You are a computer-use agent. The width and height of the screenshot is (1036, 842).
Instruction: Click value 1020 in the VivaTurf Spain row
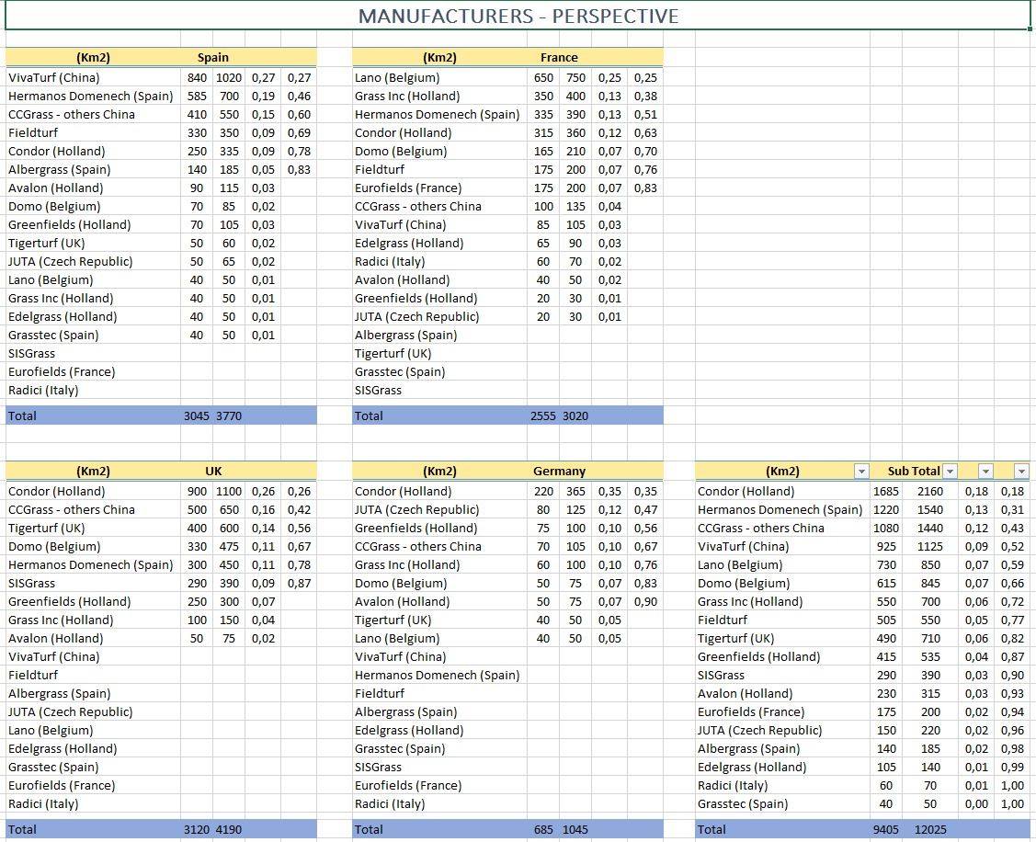point(229,77)
